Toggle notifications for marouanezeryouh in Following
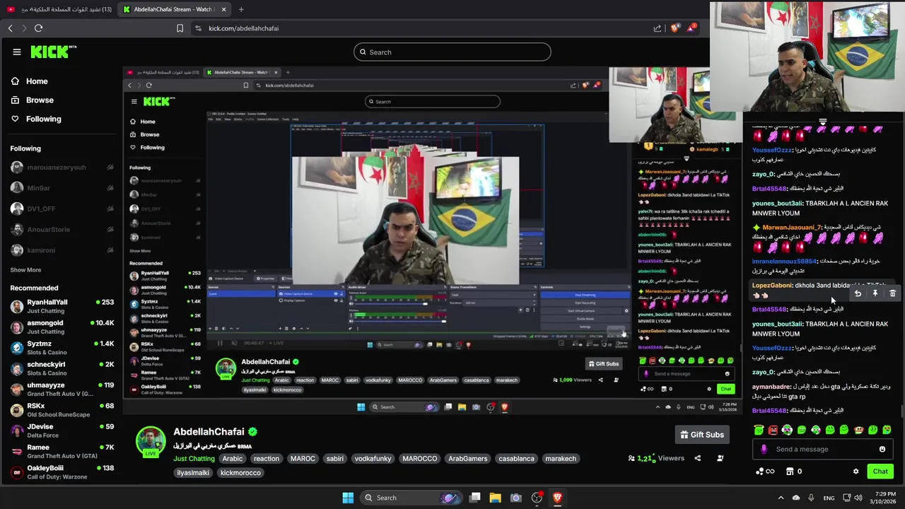The height and width of the screenshot is (509, 905). point(110,168)
